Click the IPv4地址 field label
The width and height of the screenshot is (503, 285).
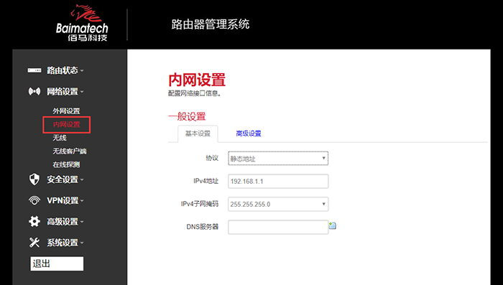[x=206, y=181]
